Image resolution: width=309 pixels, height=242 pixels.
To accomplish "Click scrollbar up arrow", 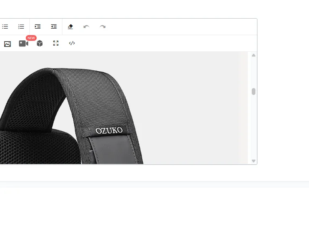I will point(254,55).
